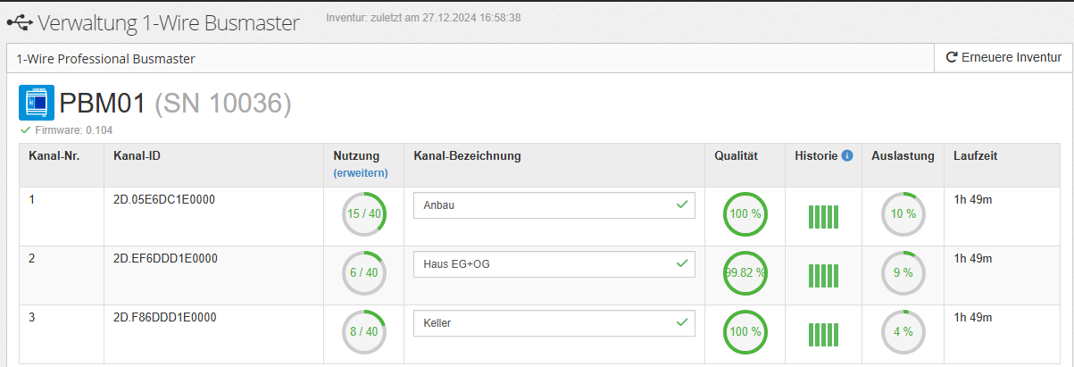The height and width of the screenshot is (367, 1074).
Task: Click history bars for channel 3
Action: click(x=825, y=334)
